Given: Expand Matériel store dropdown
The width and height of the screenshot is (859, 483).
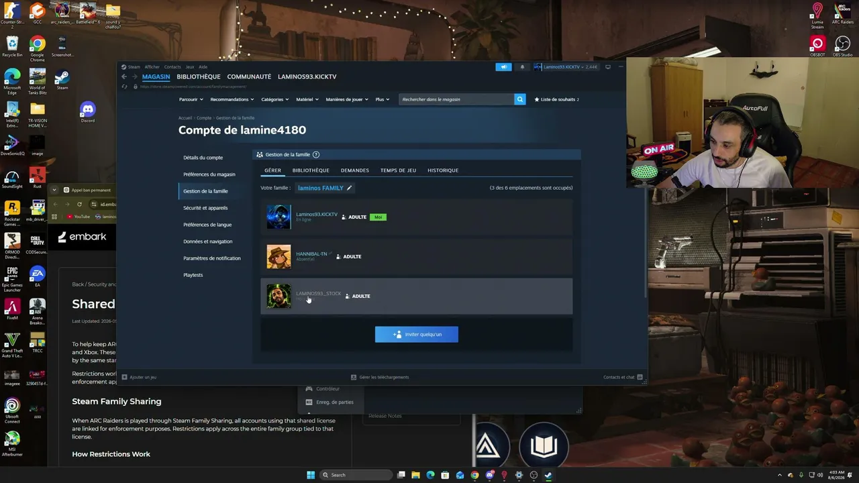Looking at the screenshot, I should (307, 99).
